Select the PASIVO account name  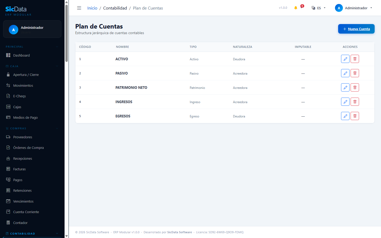(121, 73)
